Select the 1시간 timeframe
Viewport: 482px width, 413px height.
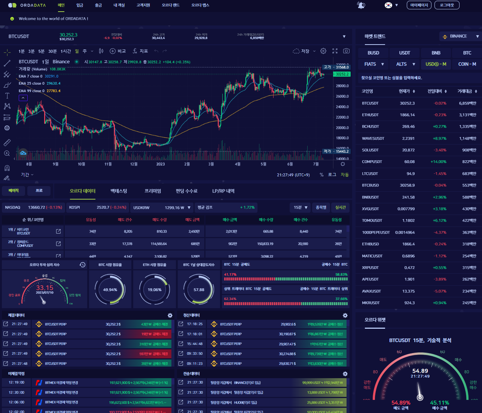(66, 51)
